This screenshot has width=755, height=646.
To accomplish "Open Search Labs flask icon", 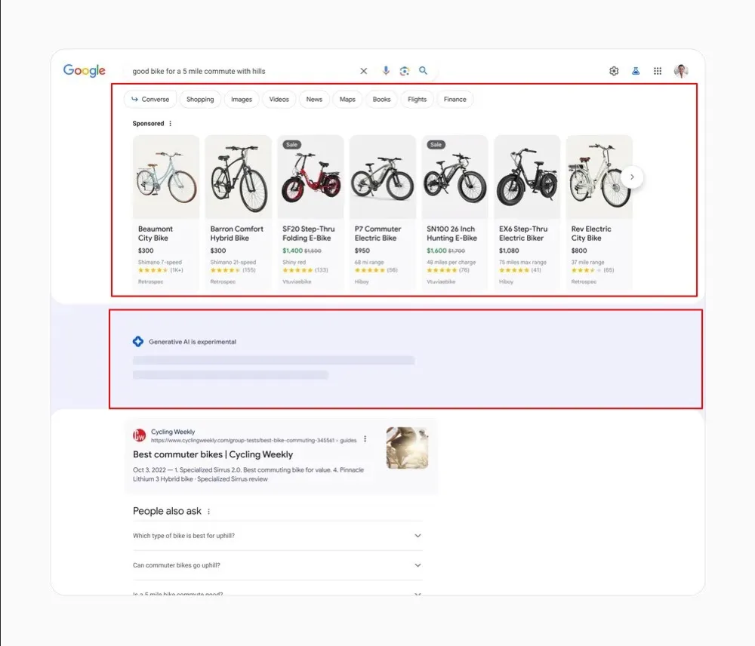I will click(x=636, y=71).
